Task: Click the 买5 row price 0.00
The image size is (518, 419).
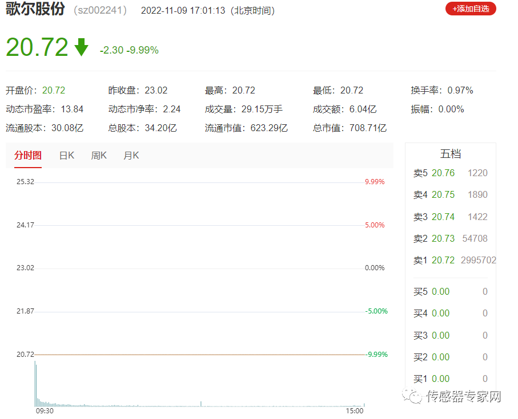Action: pyautogui.click(x=440, y=292)
